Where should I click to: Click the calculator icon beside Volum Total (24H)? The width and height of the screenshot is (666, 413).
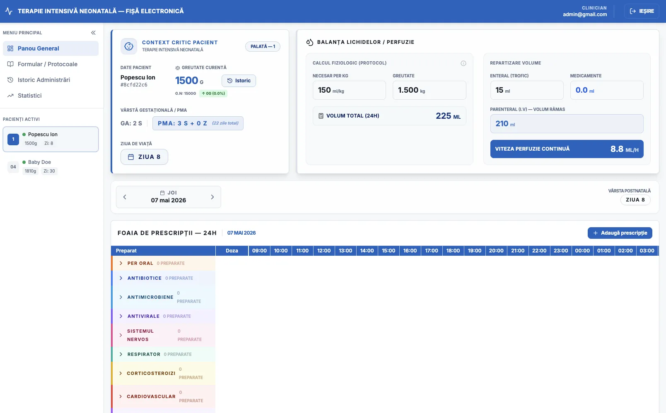coord(321,116)
